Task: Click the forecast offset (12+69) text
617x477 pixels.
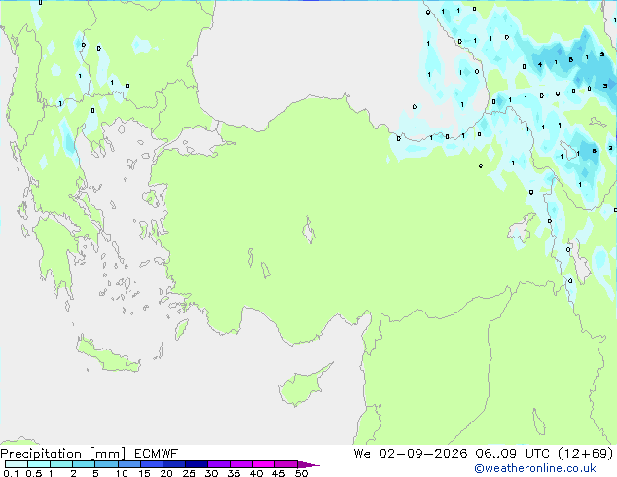Action: [586, 454]
